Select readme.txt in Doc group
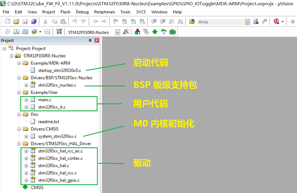Image resolution: width=297 pixels, height=193 pixels. pos(49,122)
